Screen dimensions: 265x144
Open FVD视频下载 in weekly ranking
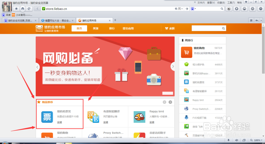[x=202, y=118]
